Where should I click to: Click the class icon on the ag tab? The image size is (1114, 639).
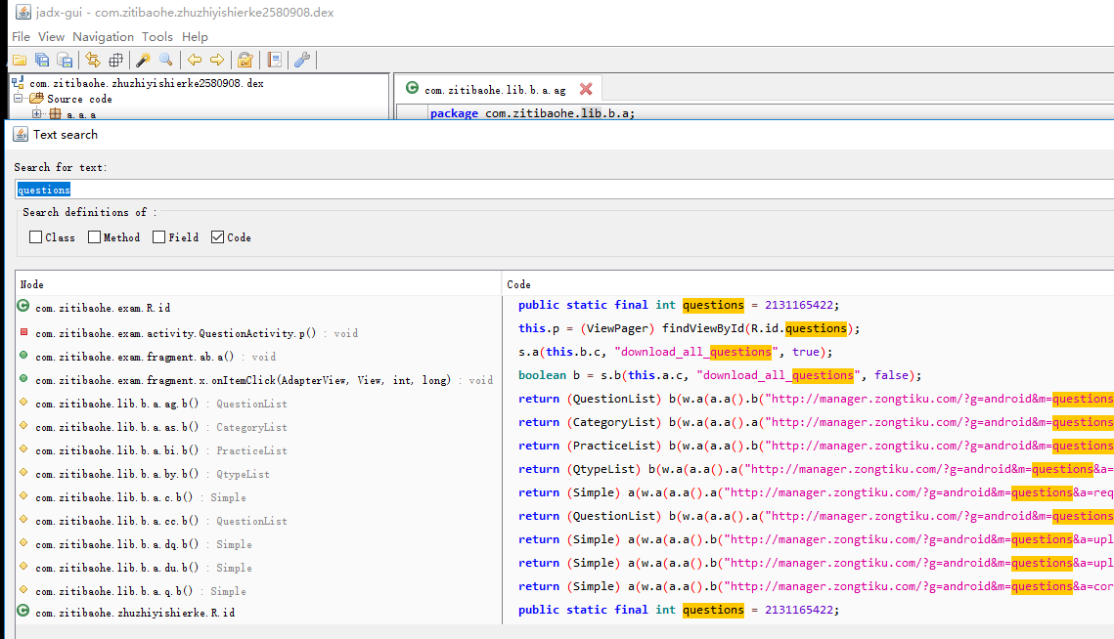(x=412, y=88)
